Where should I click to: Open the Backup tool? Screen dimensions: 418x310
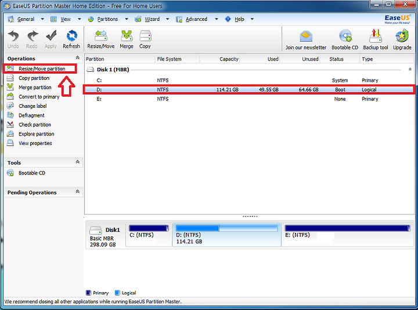coord(376,40)
